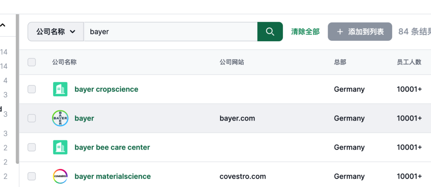Click the 公司名称 column header
431x187 pixels.
click(x=64, y=62)
